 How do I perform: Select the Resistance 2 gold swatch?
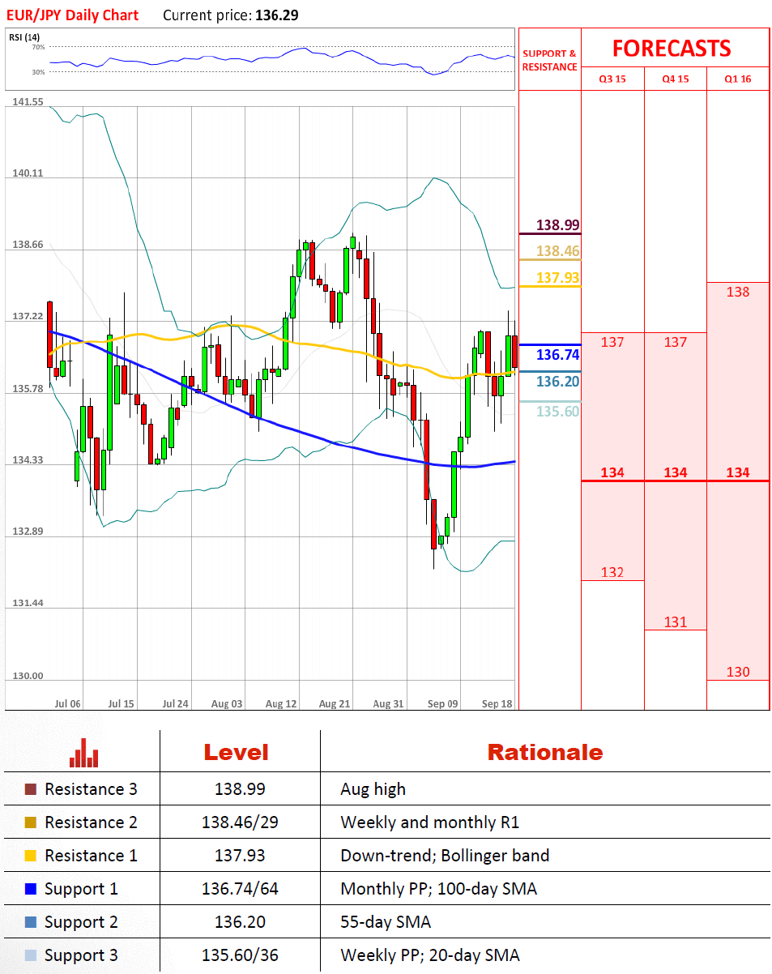tap(31, 822)
